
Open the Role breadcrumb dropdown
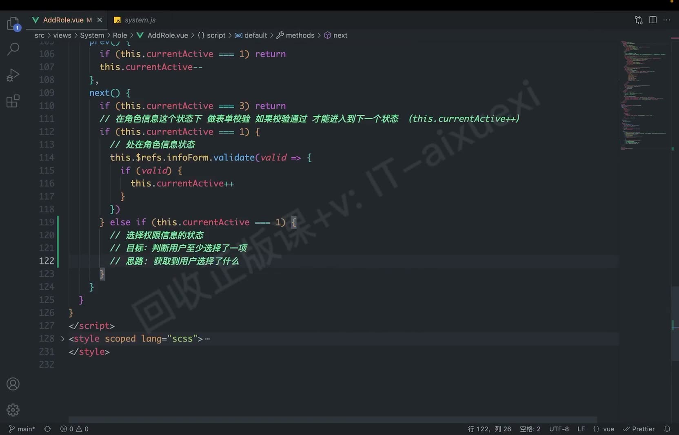(120, 36)
